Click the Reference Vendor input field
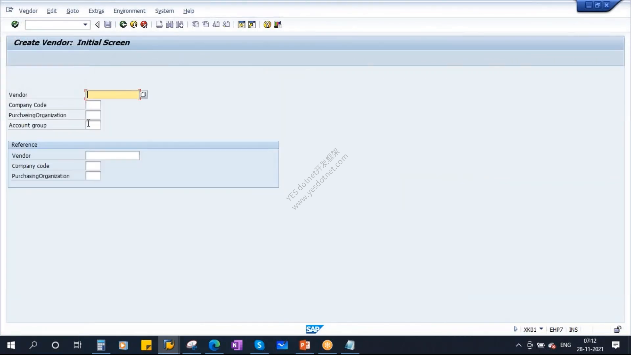 [113, 155]
